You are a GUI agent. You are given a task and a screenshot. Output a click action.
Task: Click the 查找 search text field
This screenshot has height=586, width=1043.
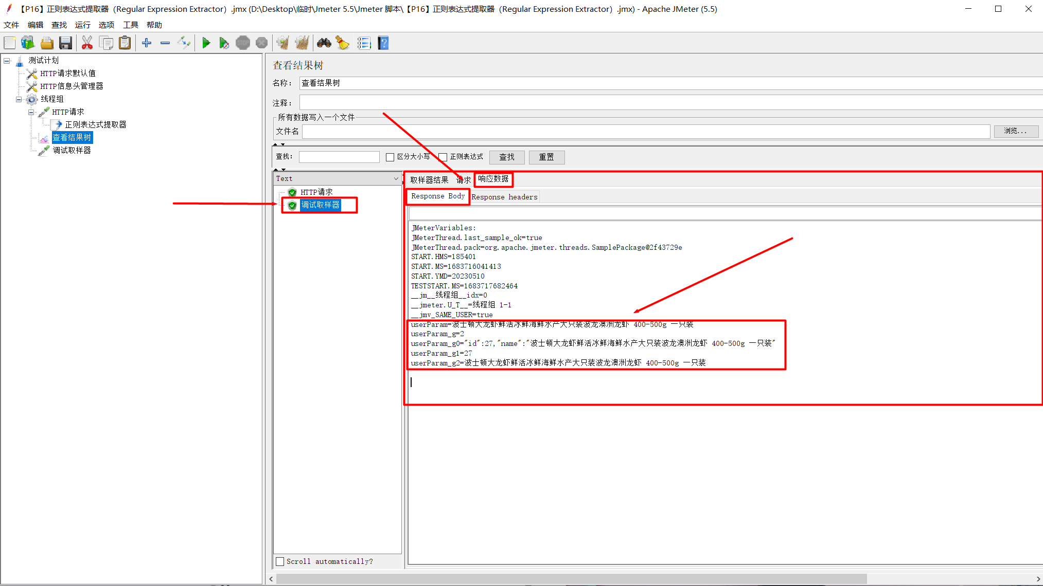[x=339, y=157]
